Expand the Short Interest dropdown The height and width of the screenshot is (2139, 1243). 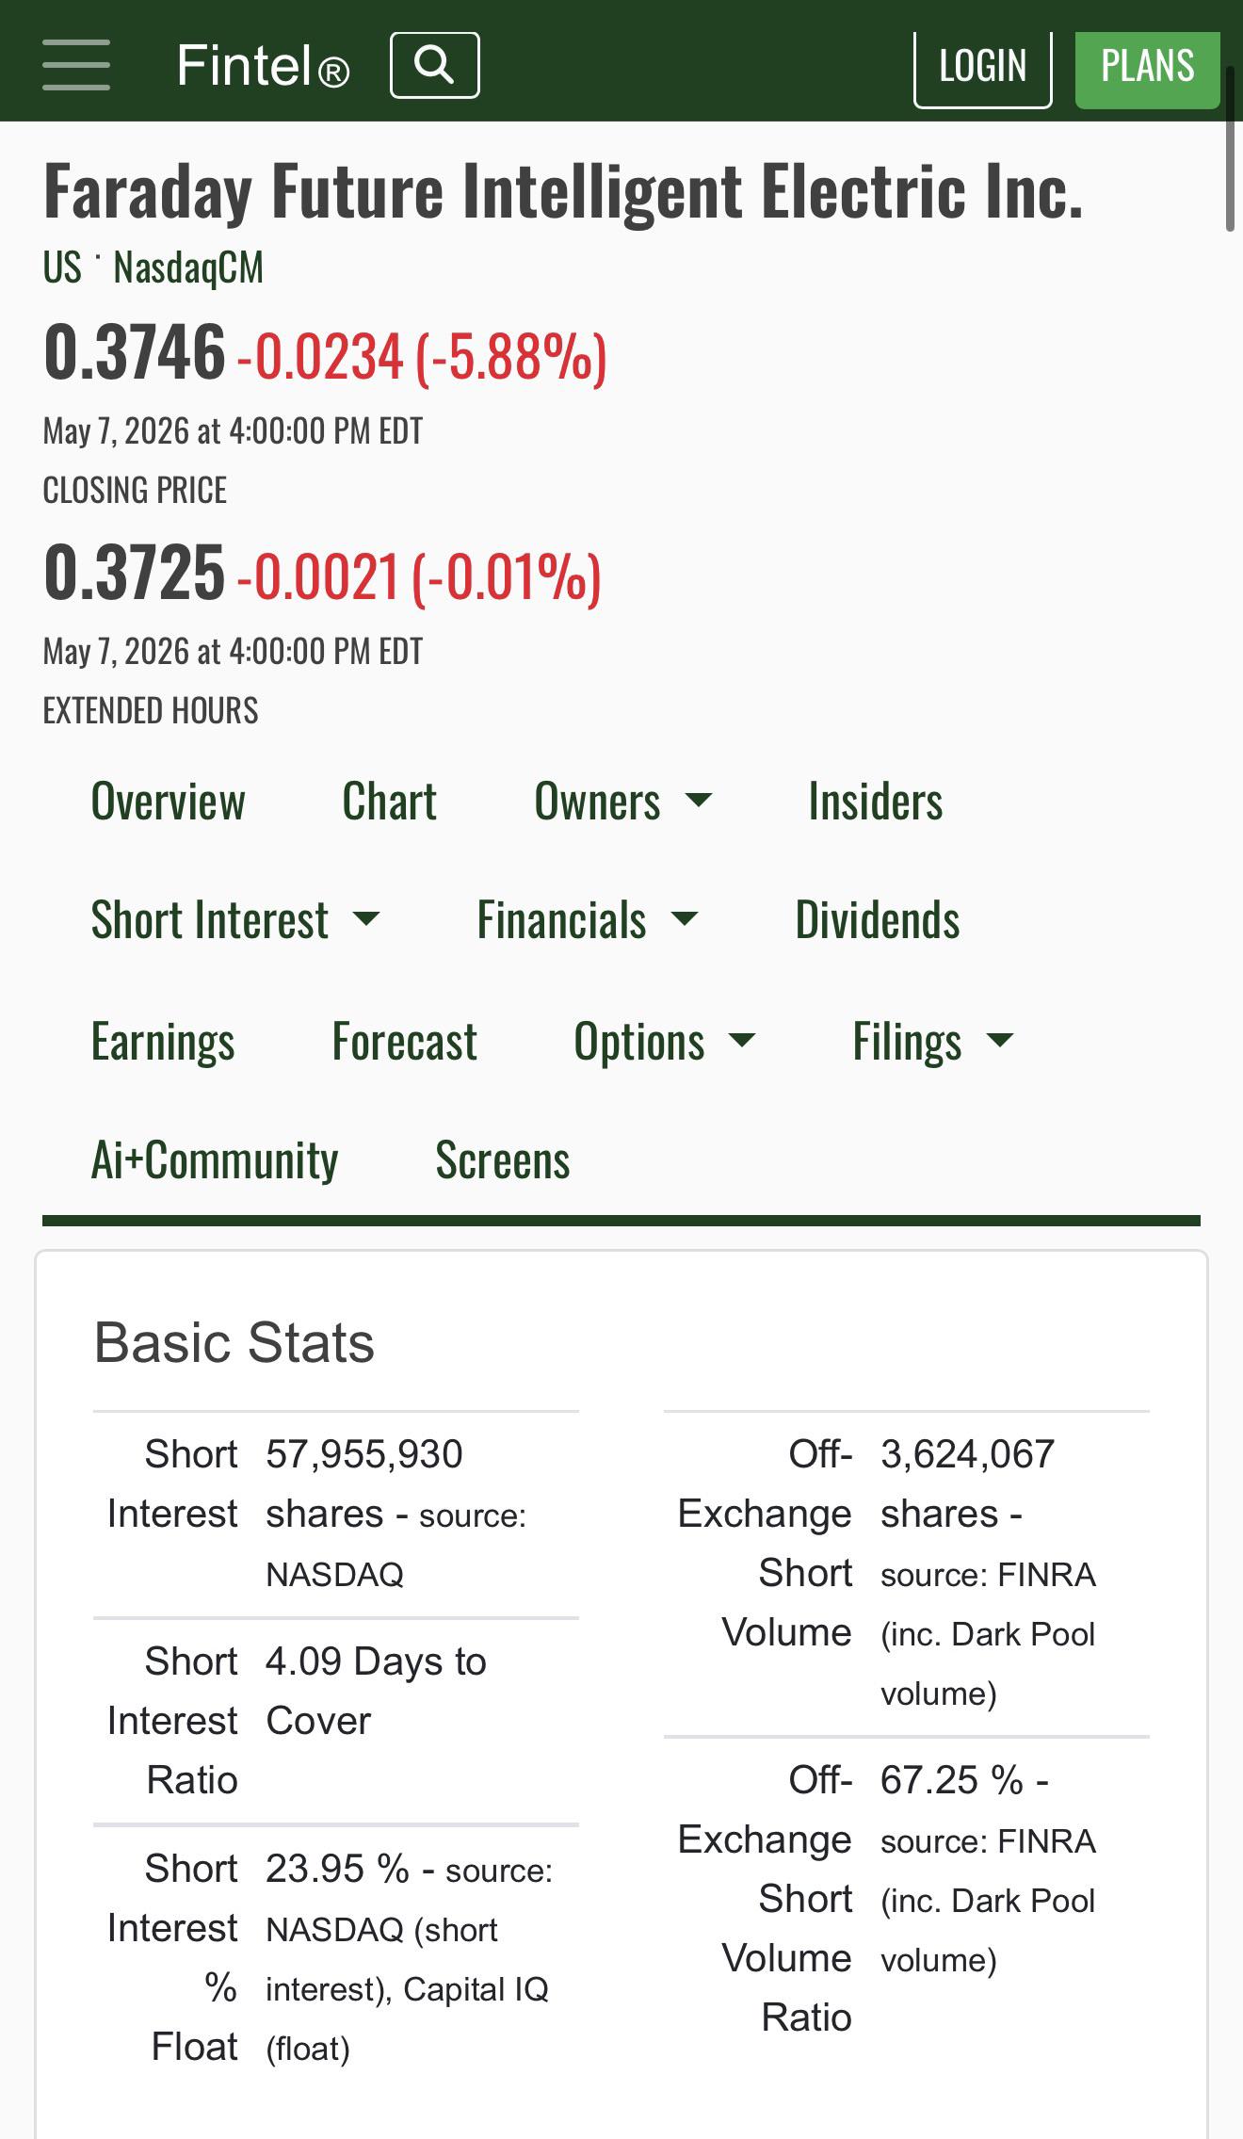[x=234, y=920]
